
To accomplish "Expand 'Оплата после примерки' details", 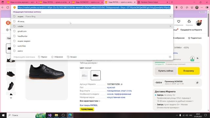I will [x=168, y=108].
